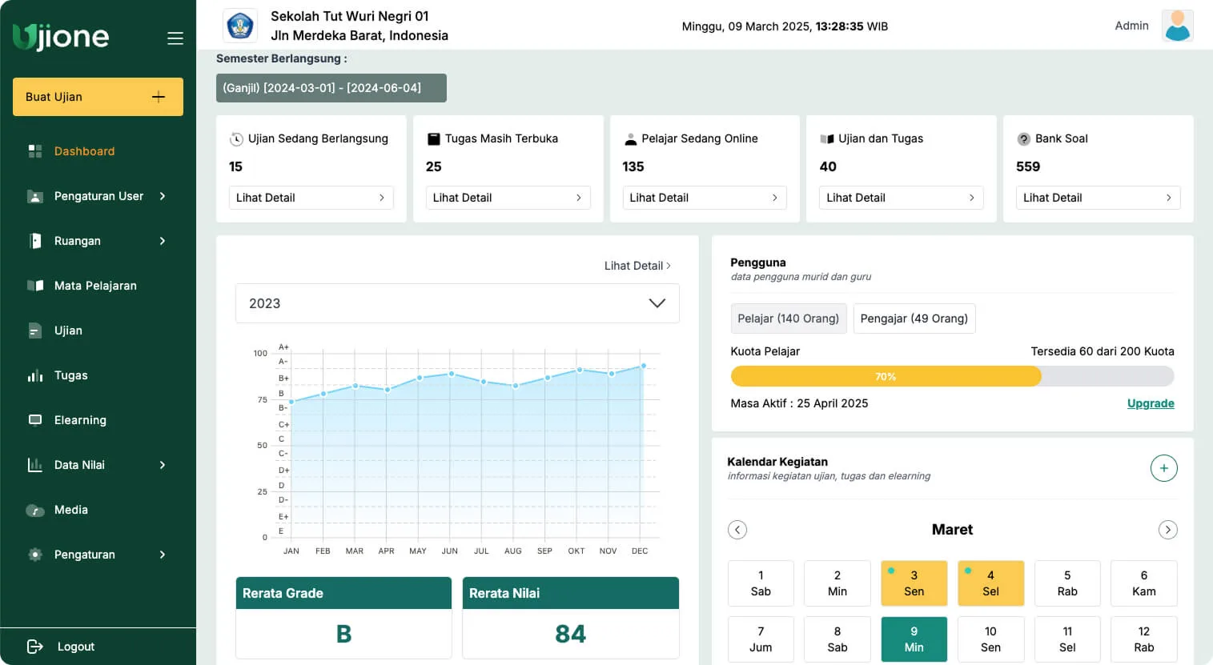The width and height of the screenshot is (1213, 665).
Task: Expand the Data Nilai submenu chevron
Action: click(x=163, y=465)
